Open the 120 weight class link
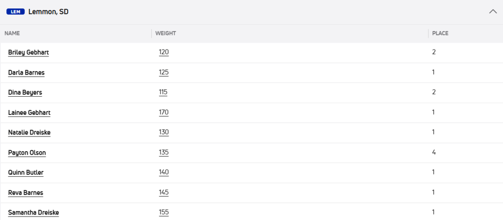Image resolution: width=503 pixels, height=220 pixels. tap(164, 52)
